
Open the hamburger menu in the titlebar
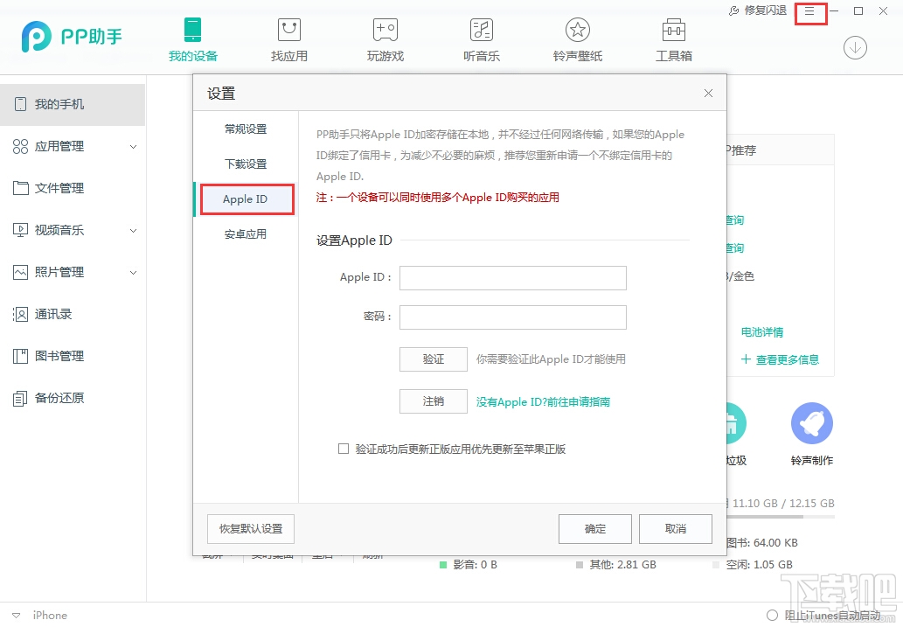(x=810, y=12)
